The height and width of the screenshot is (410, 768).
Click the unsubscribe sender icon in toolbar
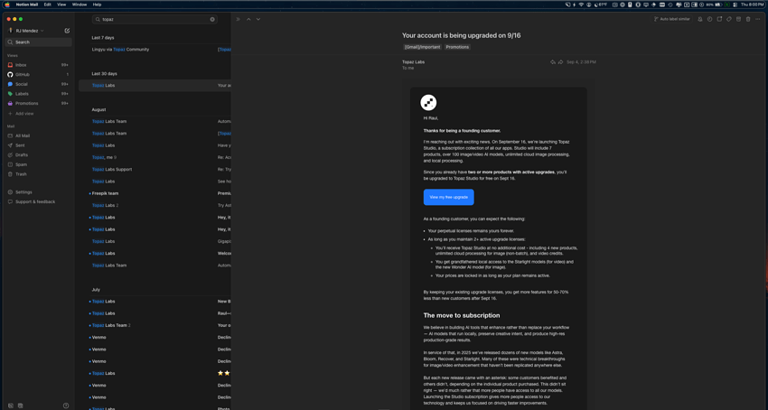[x=700, y=19]
